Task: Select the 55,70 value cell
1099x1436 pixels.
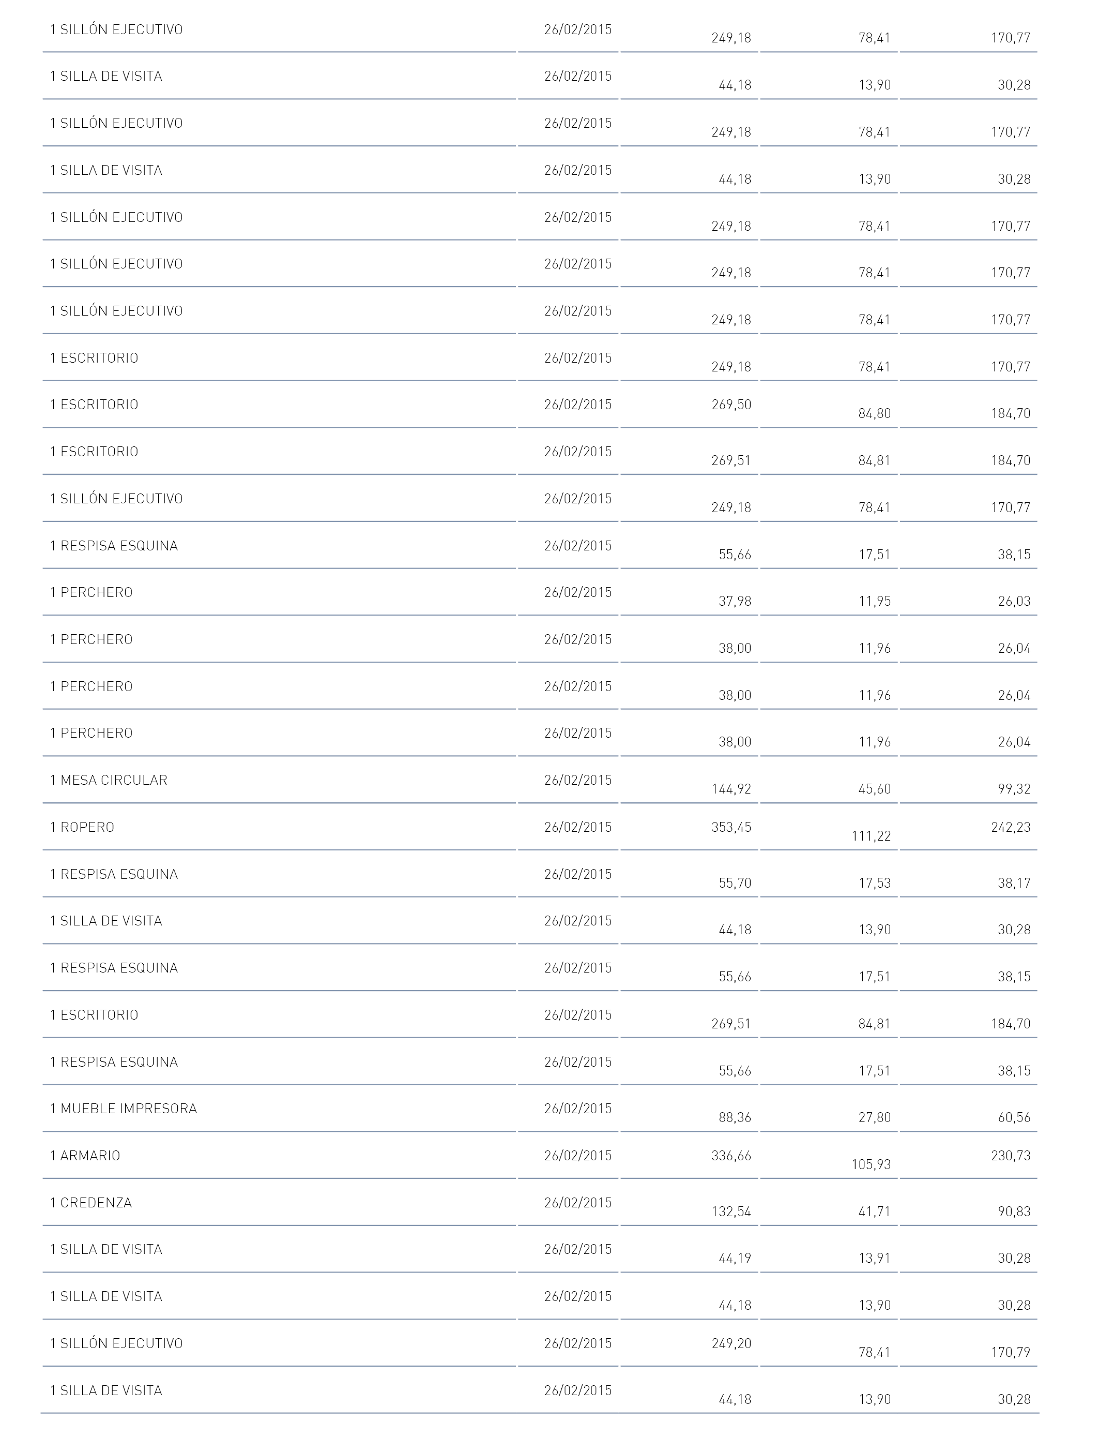Action: [735, 884]
